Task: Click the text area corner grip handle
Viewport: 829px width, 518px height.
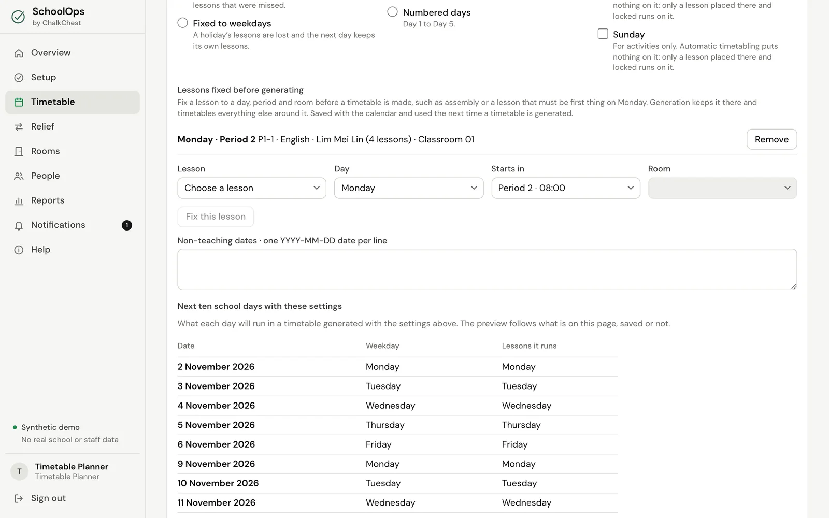Action: [793, 286]
